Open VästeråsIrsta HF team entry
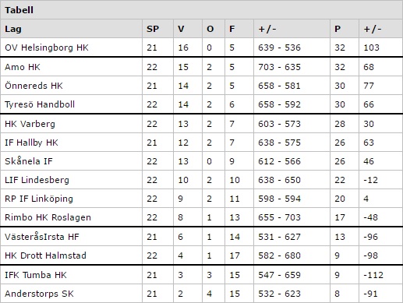The image size is (403, 303). (42, 237)
